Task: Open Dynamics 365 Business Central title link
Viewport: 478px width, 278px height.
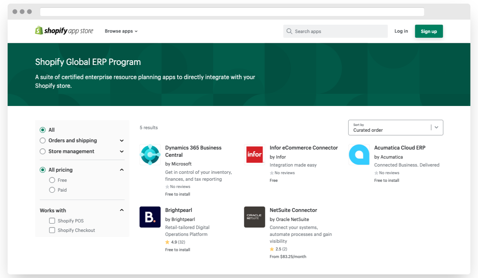Action: tap(193, 151)
